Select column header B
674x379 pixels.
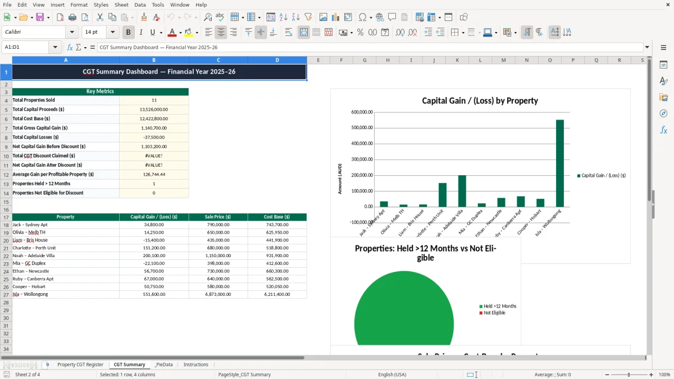click(154, 60)
